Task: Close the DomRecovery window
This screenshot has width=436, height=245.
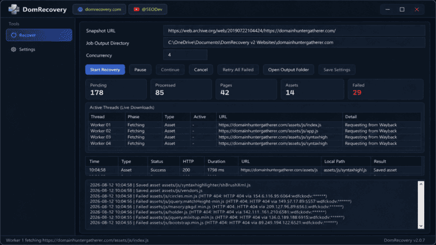Action: tap(417, 9)
